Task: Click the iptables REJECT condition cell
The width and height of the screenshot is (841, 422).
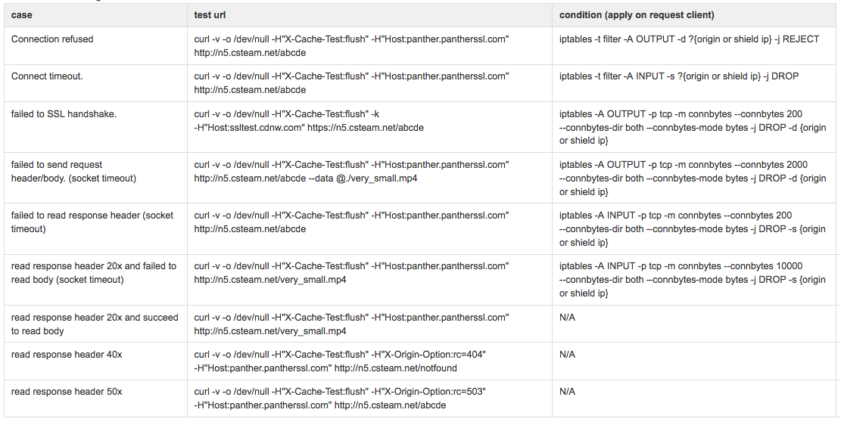Action: tap(689, 39)
